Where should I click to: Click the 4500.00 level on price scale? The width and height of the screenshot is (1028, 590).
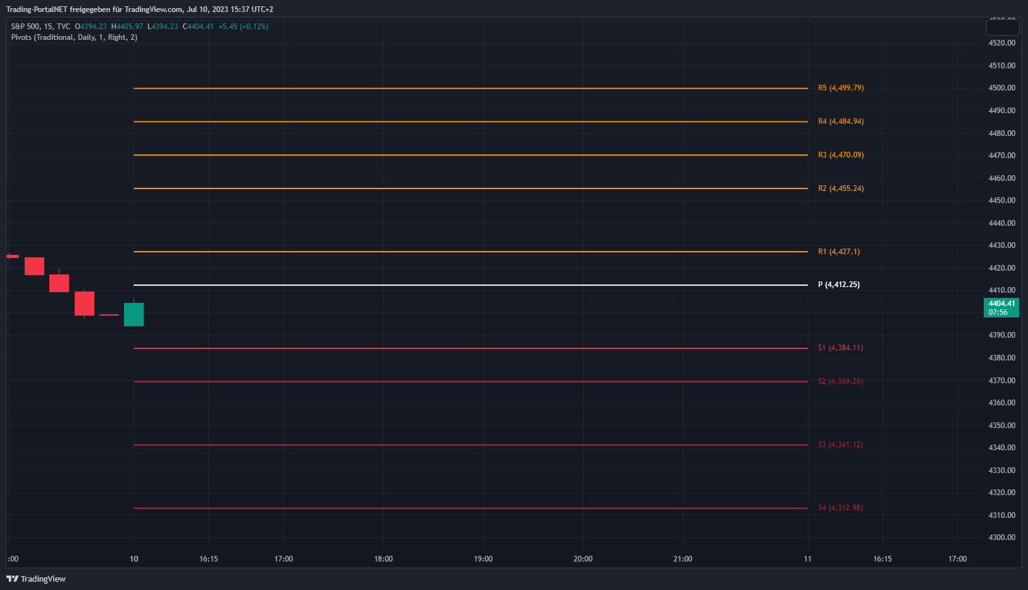pyautogui.click(x=1001, y=88)
